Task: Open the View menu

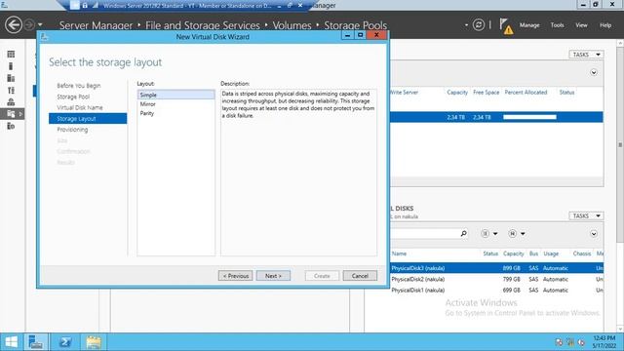Action: [x=581, y=25]
